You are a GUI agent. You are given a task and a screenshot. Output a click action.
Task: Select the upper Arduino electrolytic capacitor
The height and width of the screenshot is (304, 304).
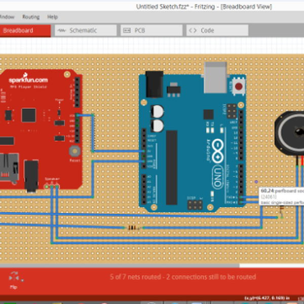click(157, 111)
